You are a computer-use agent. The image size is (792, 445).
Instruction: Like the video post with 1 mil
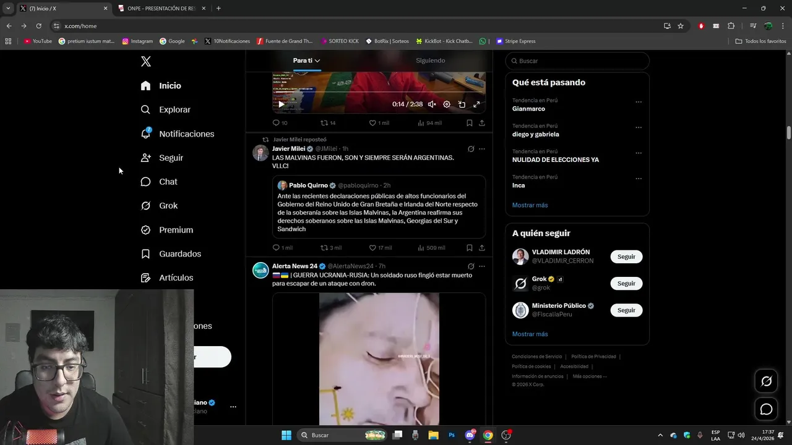379,123
